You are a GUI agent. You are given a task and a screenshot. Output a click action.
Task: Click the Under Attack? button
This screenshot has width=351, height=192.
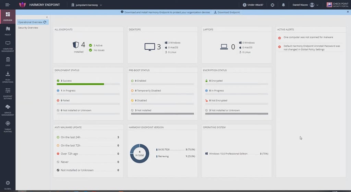(x=253, y=5)
